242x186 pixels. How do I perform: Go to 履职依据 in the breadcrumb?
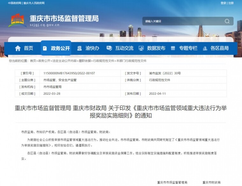85,61
